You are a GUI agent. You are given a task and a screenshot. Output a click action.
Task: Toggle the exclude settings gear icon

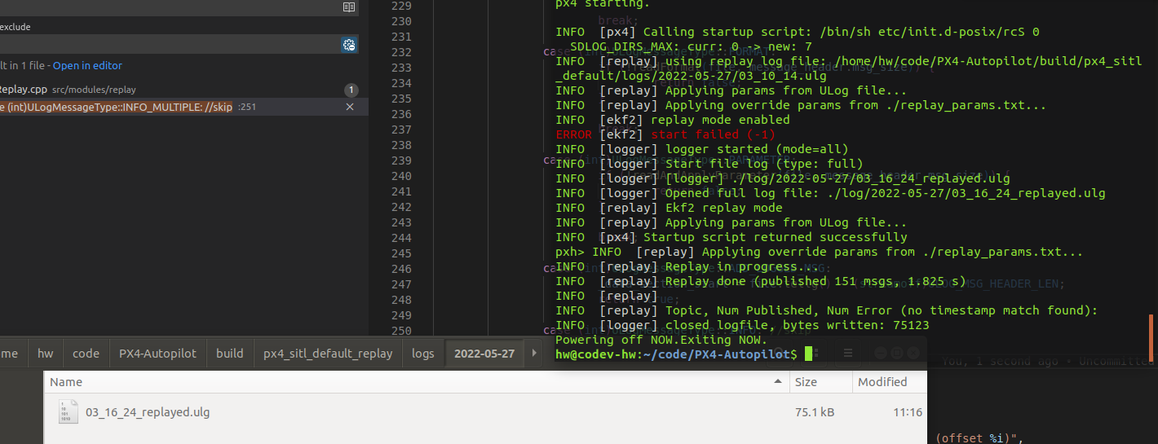349,45
